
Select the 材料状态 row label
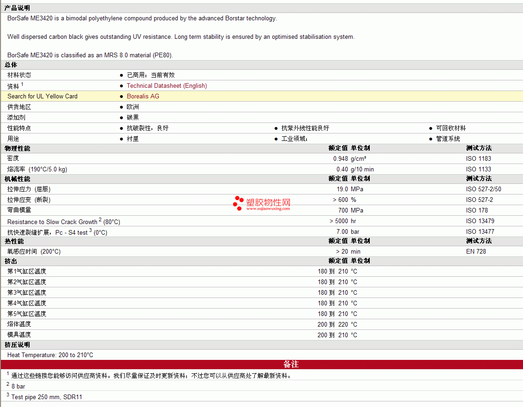click(x=19, y=75)
